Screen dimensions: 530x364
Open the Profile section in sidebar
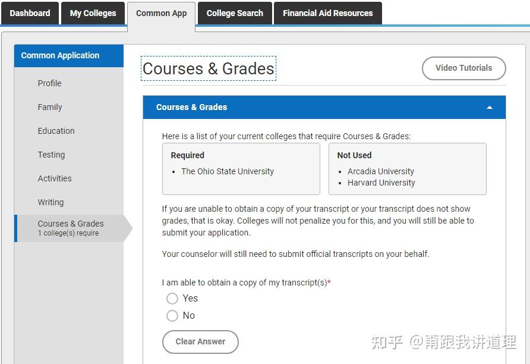49,83
